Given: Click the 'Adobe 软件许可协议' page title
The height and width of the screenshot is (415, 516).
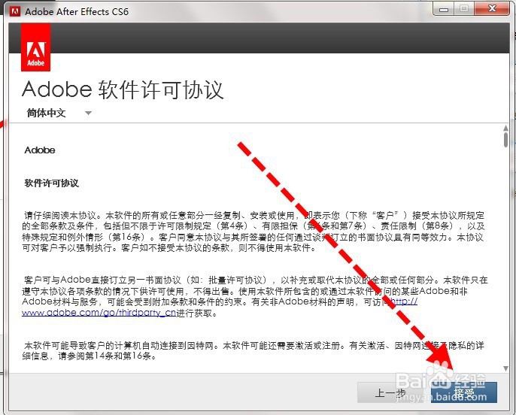Looking at the screenshot, I should tap(123, 89).
